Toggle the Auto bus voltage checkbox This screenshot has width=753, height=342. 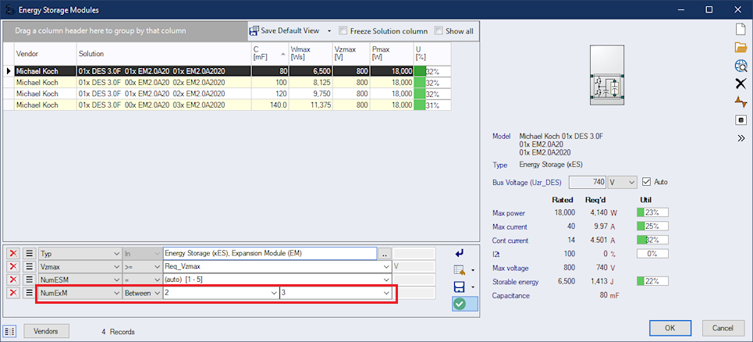pyautogui.click(x=646, y=182)
